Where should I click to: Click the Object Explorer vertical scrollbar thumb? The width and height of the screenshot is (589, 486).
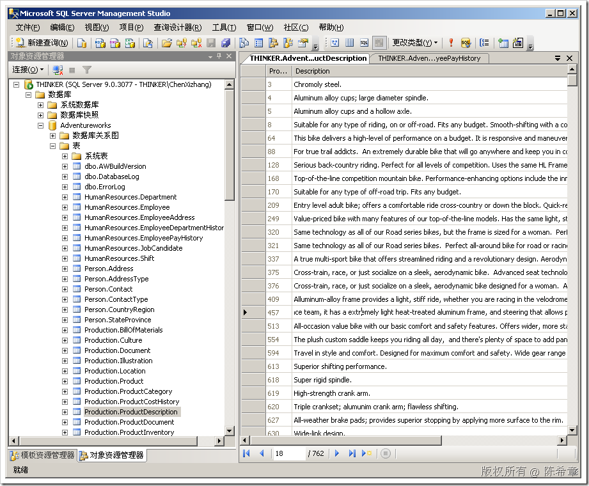click(x=230, y=145)
